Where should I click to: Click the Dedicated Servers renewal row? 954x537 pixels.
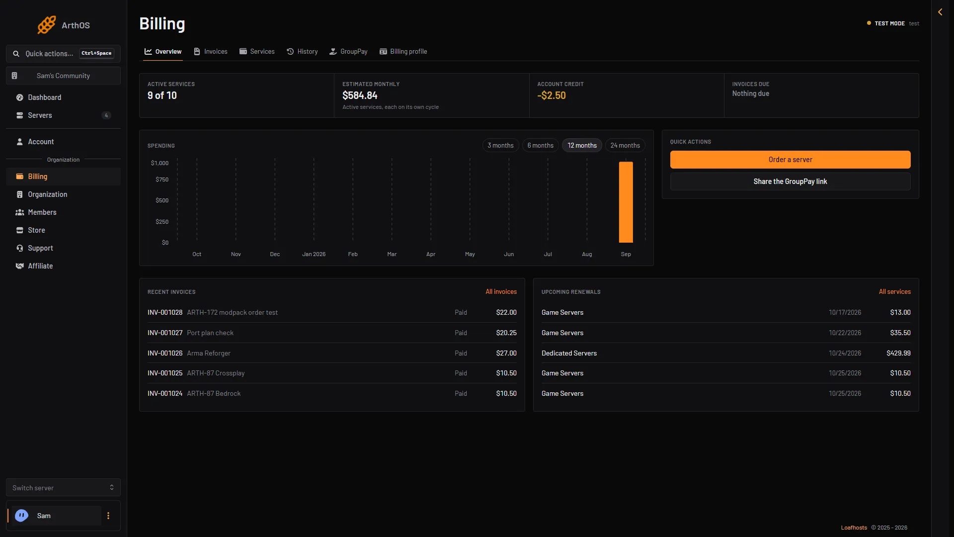coord(726,353)
